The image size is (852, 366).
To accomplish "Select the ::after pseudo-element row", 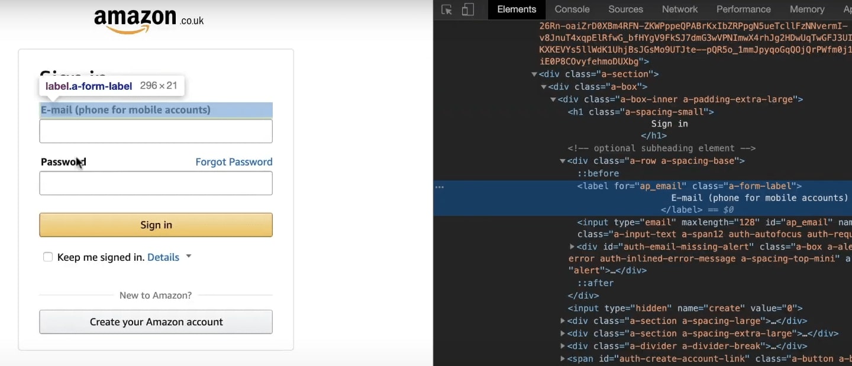I will (x=596, y=283).
